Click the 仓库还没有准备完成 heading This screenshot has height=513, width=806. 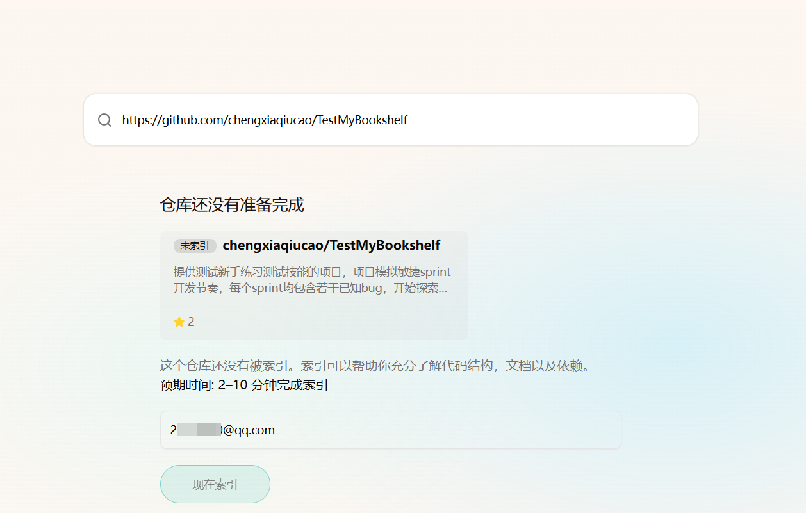[x=232, y=205]
